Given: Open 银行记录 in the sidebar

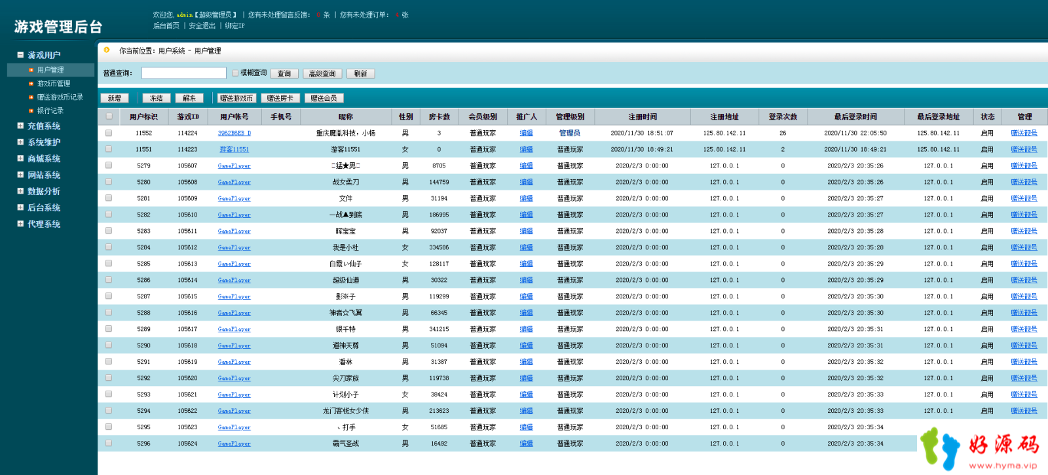Looking at the screenshot, I should [50, 111].
